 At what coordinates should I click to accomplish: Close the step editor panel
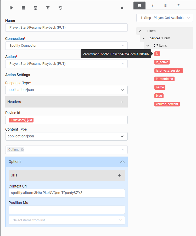122,8
